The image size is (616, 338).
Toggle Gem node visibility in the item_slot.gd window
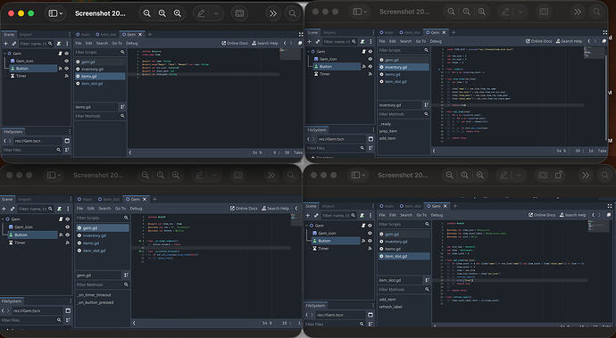(370, 226)
